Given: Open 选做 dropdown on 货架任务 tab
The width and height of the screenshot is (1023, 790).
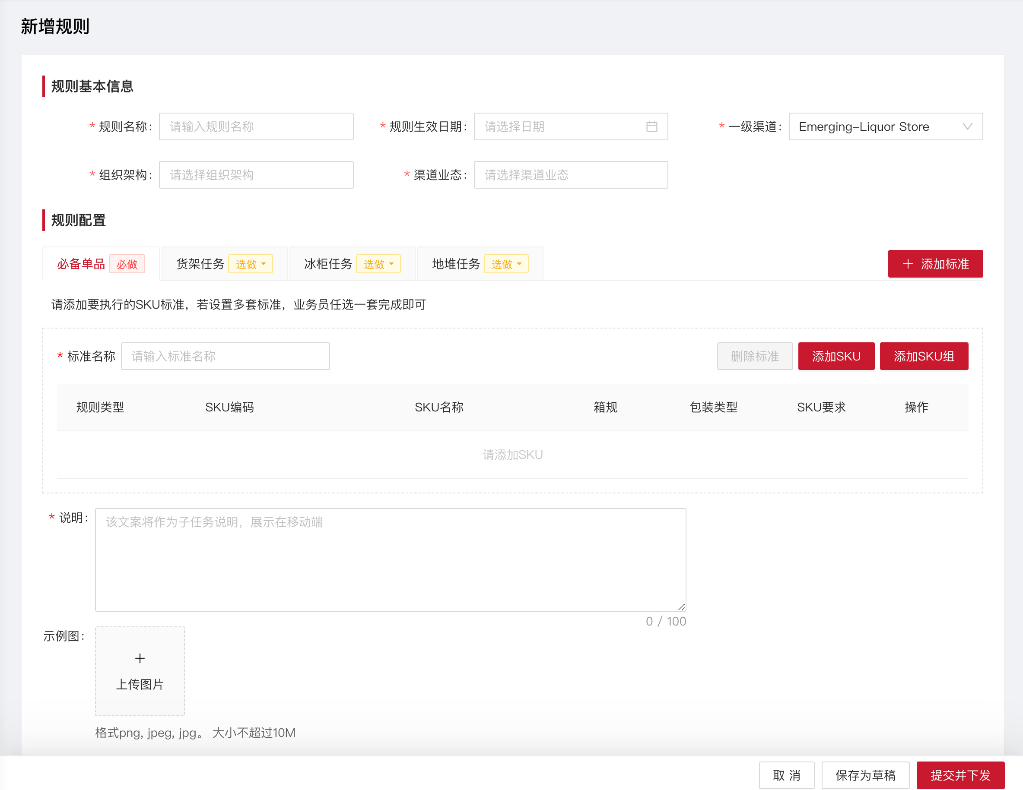Looking at the screenshot, I should [250, 264].
